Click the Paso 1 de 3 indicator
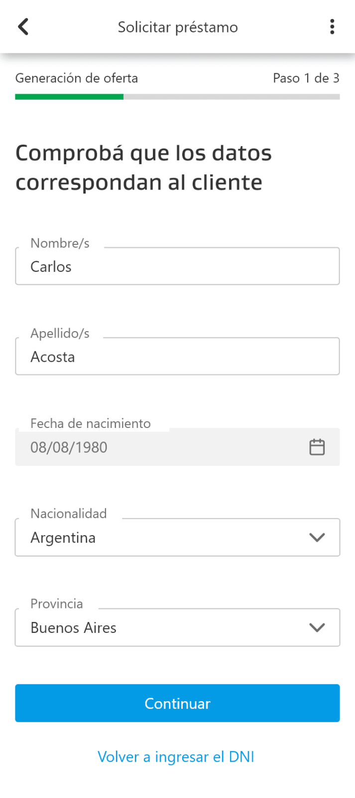This screenshot has width=355, height=798. [306, 78]
